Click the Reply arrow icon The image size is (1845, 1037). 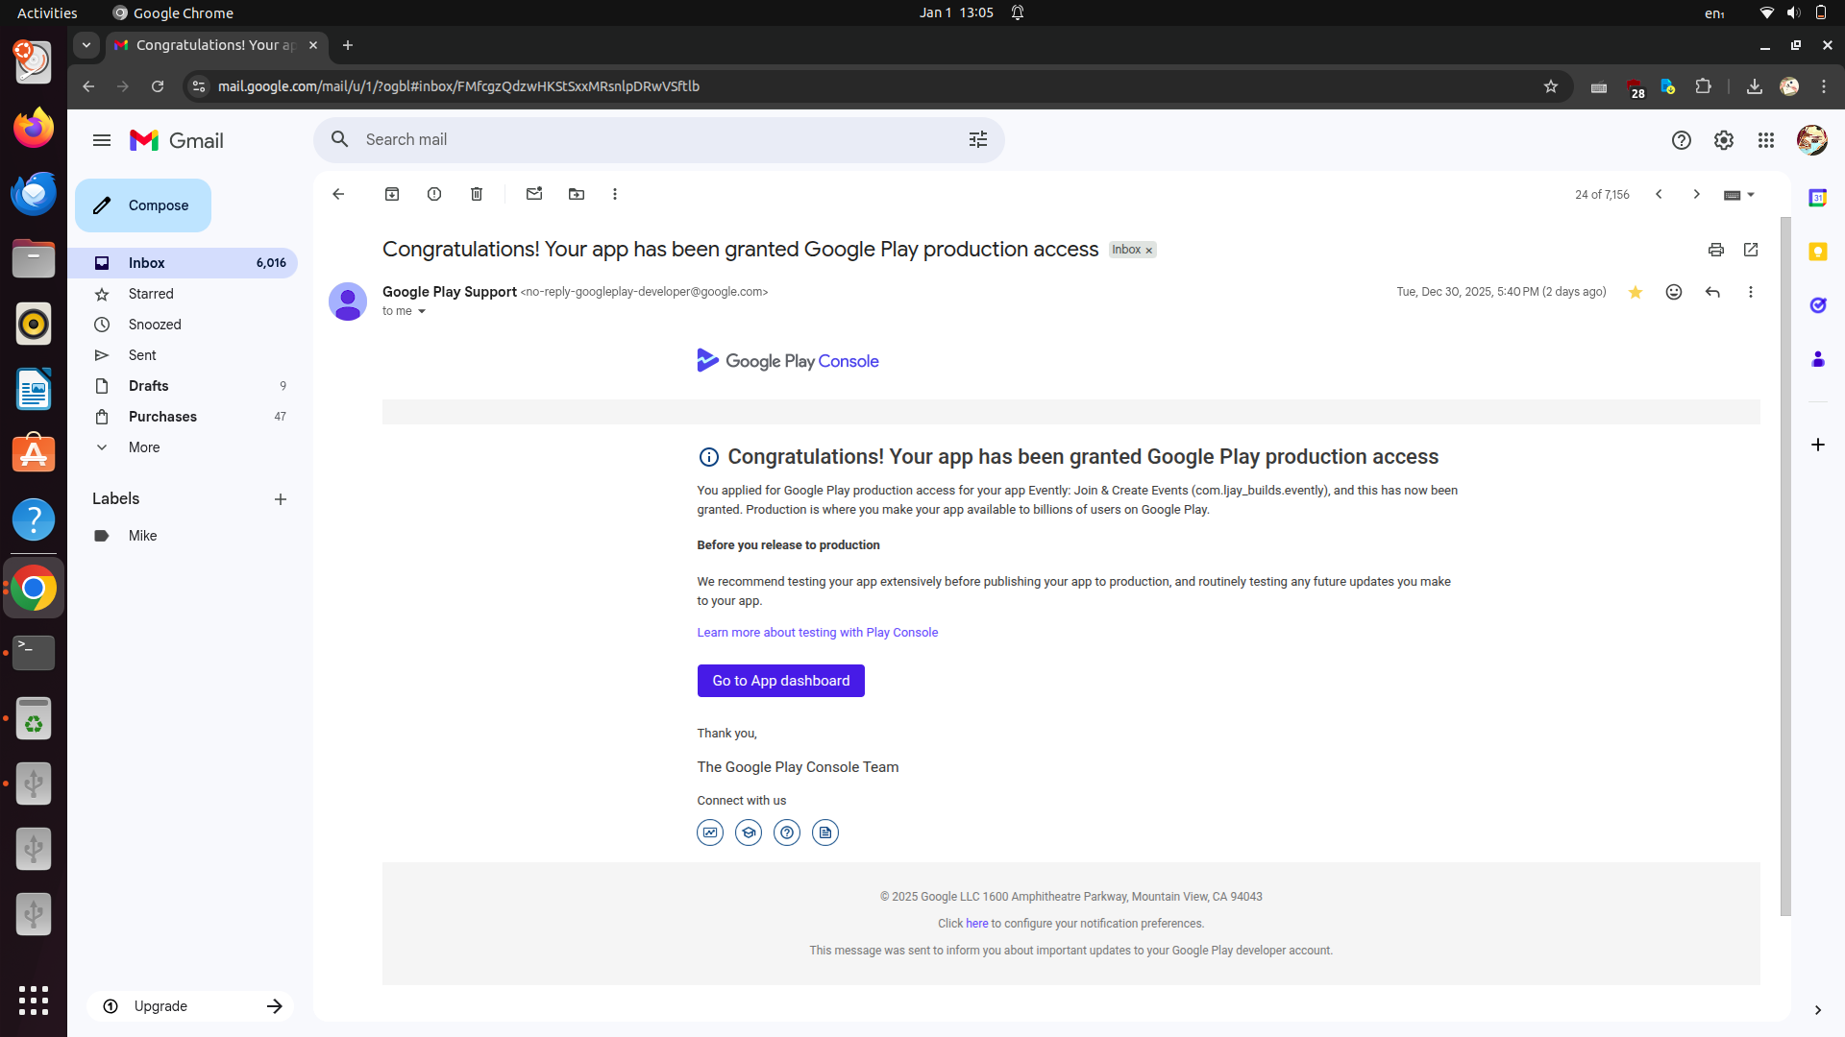pos(1712,292)
